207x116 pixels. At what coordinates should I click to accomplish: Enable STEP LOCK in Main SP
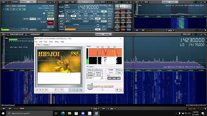[187, 34]
